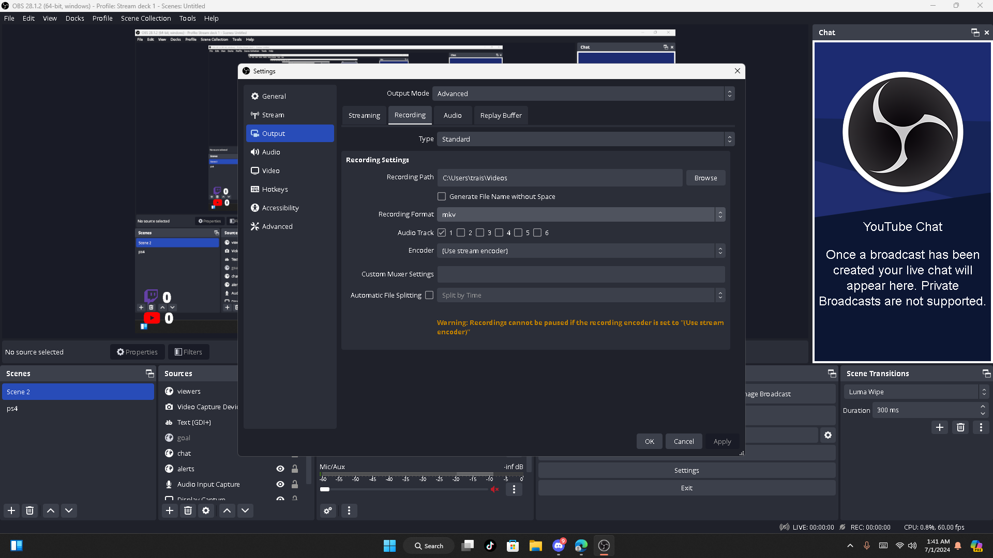Open the Recording Format dropdown
The image size is (993, 558).
[581, 214]
